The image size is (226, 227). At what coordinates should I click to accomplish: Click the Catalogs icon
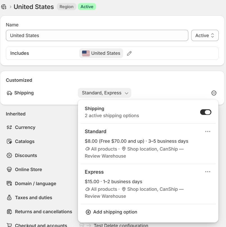(x=9, y=141)
